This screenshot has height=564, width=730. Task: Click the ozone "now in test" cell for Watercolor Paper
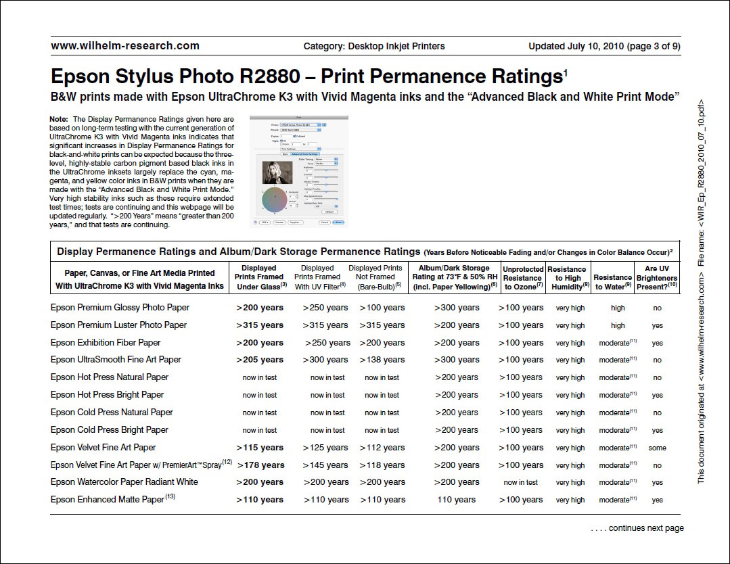(x=520, y=483)
